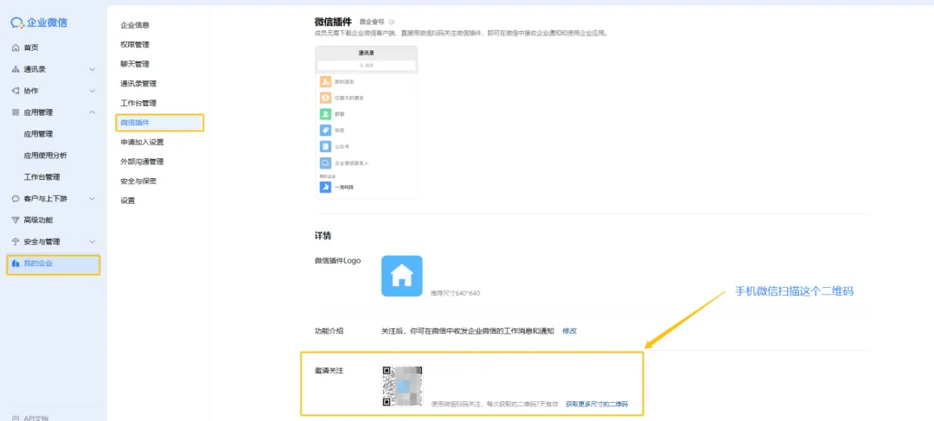Viewport: 934px width, 421px height.
Task: Expand the 通讯录 chevron in the sidebar
Action: pyautogui.click(x=93, y=69)
